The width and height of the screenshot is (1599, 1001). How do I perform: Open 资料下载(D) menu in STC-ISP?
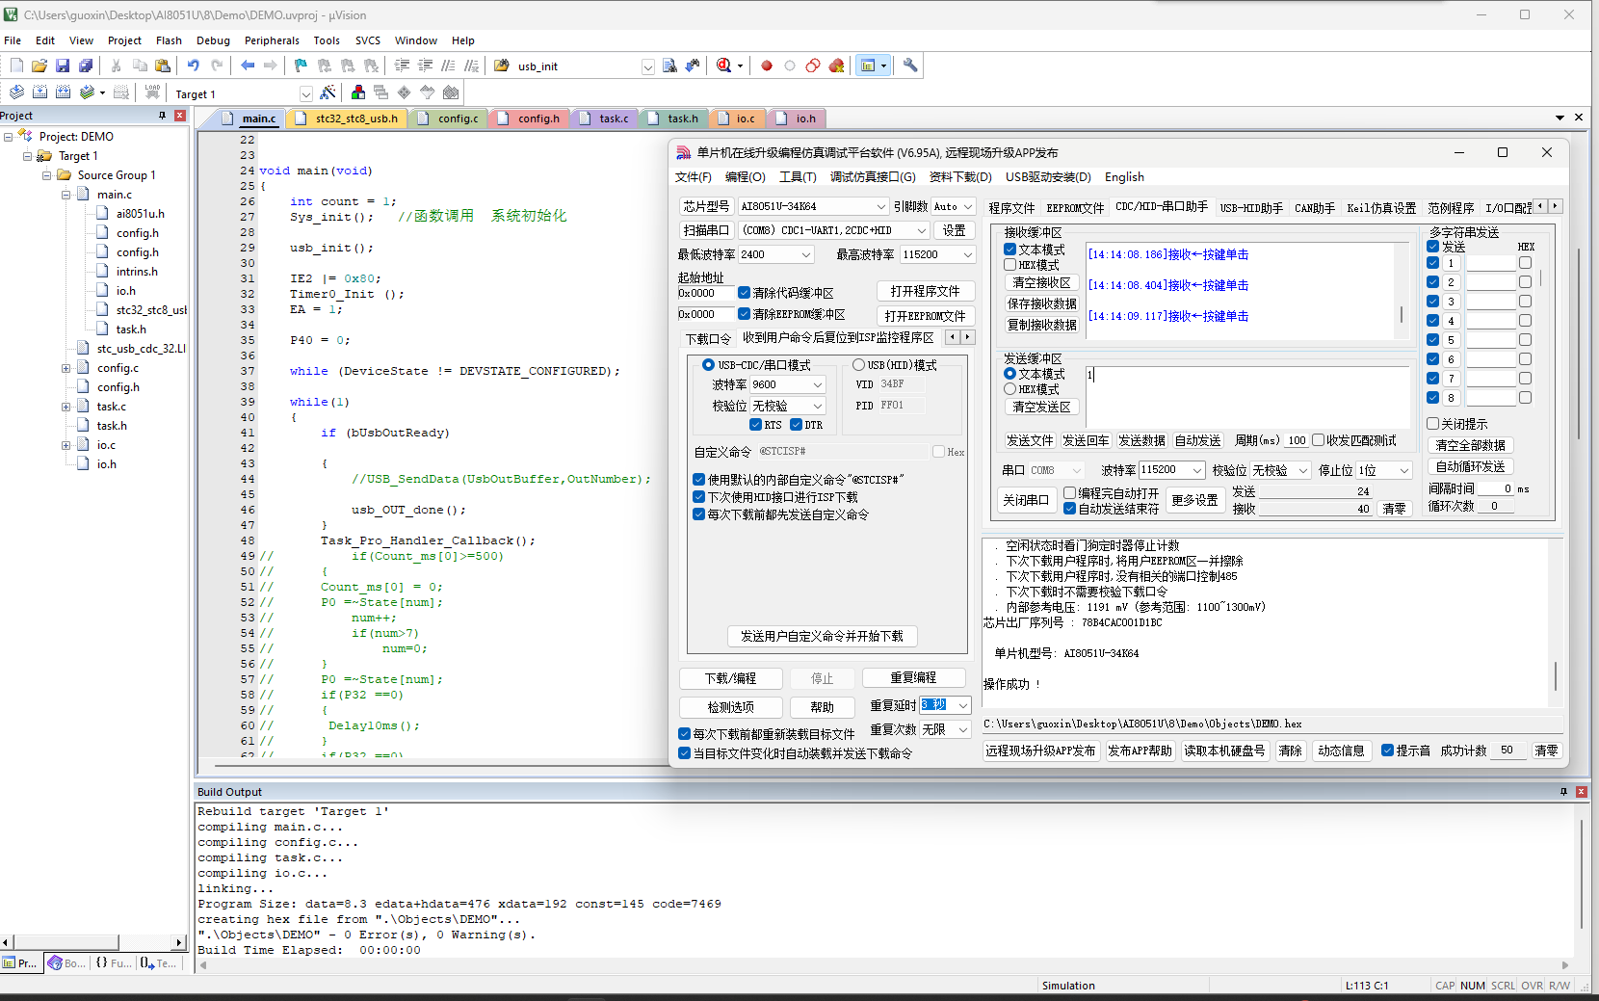[960, 177]
